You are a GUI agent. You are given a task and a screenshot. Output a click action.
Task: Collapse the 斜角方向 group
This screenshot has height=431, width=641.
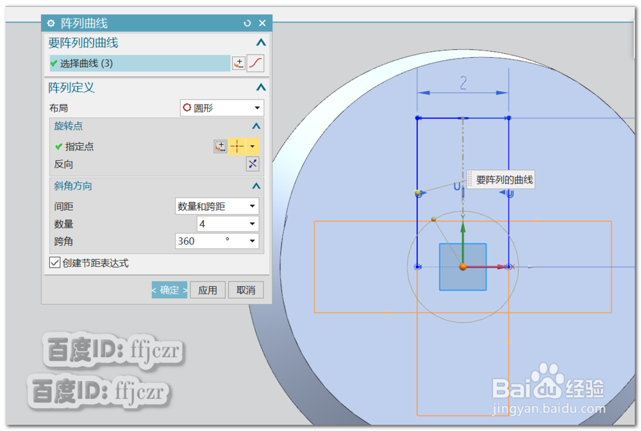[256, 186]
